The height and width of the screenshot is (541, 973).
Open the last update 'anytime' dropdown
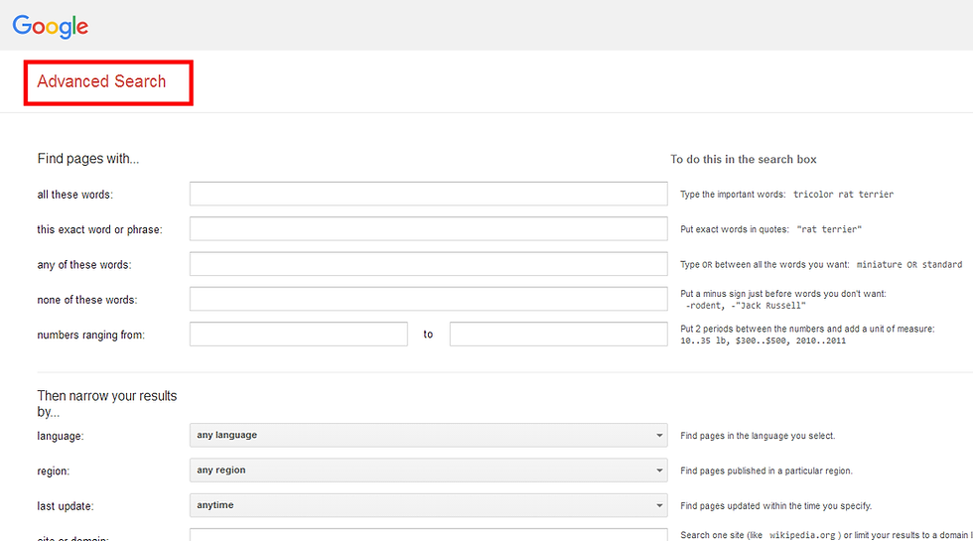click(x=429, y=505)
